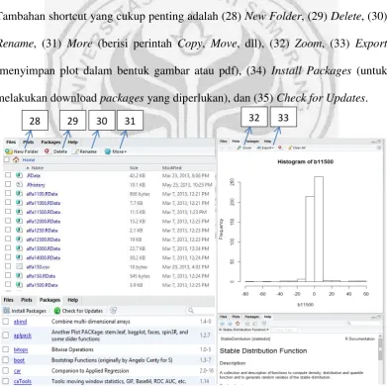Click the file icon of .Rhistory

coord(19,185)
